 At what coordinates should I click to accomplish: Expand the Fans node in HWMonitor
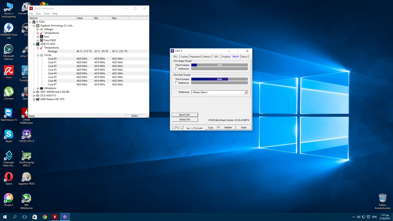(38, 37)
